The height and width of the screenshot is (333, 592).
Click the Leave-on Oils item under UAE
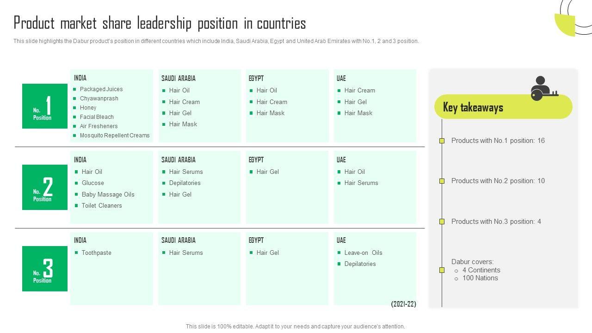363,253
